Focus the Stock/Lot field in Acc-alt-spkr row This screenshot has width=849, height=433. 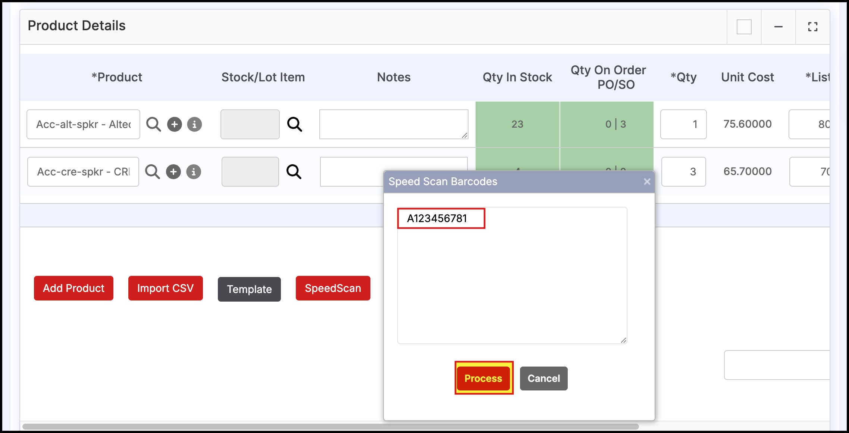point(250,124)
